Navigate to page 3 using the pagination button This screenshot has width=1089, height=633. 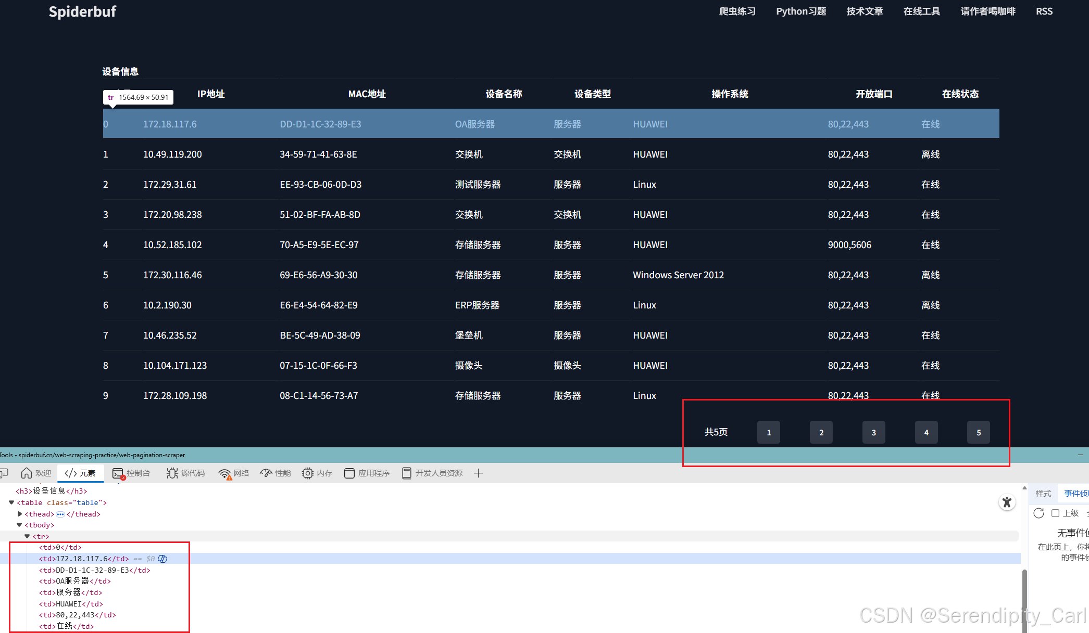(x=873, y=432)
